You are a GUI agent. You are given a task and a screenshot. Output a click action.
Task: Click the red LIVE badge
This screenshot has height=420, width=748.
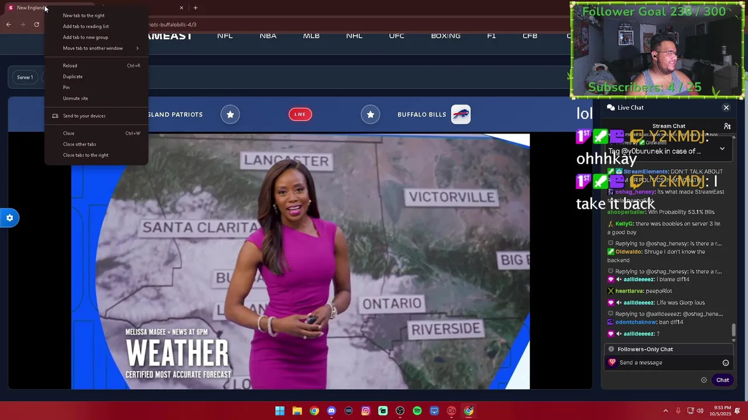300,114
